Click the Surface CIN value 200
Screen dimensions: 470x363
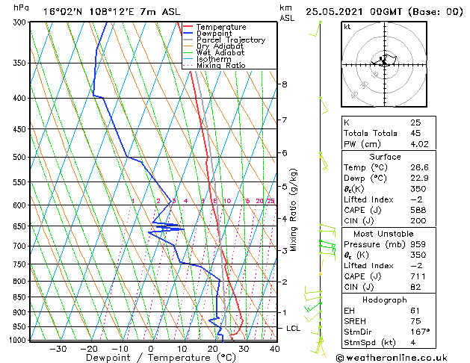[x=418, y=221]
